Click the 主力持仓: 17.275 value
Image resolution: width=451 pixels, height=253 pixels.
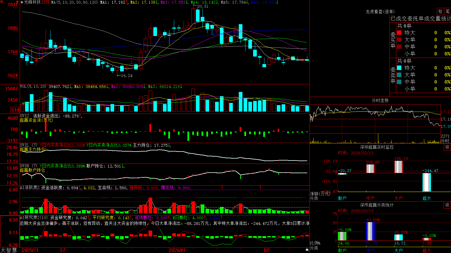[x=150, y=145]
